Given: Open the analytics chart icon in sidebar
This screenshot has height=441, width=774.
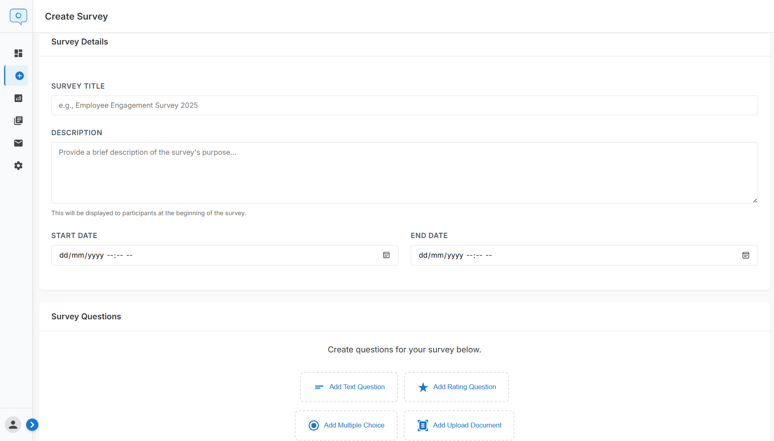Looking at the screenshot, I should point(18,98).
